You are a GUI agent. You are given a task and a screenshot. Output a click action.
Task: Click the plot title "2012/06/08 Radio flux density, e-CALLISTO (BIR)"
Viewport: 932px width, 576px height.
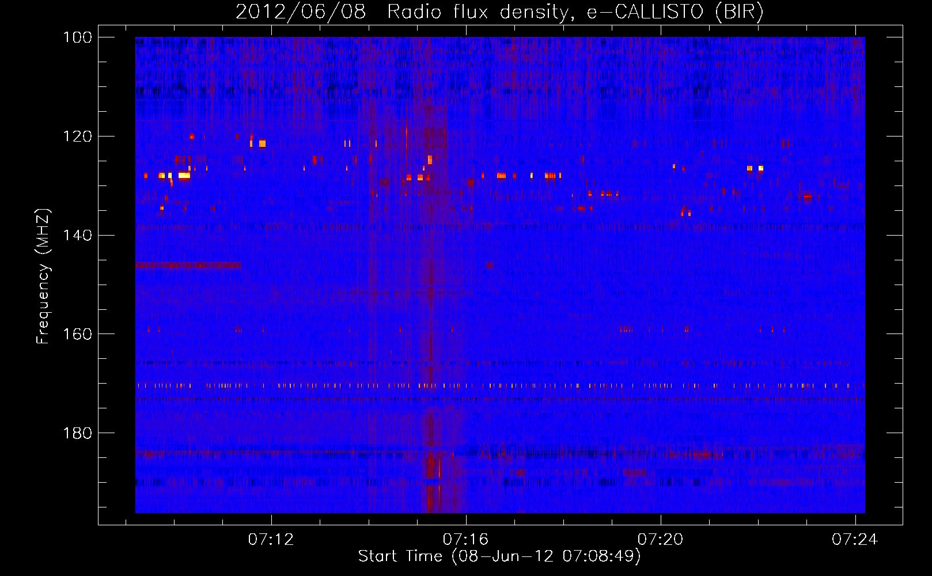pos(499,12)
